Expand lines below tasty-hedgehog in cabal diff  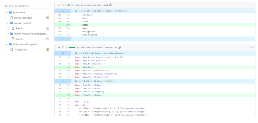pyautogui.click(x=63, y=39)
